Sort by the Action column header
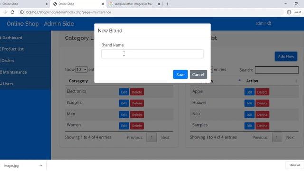Viewport: 304px width, 171px height. pos(252,81)
